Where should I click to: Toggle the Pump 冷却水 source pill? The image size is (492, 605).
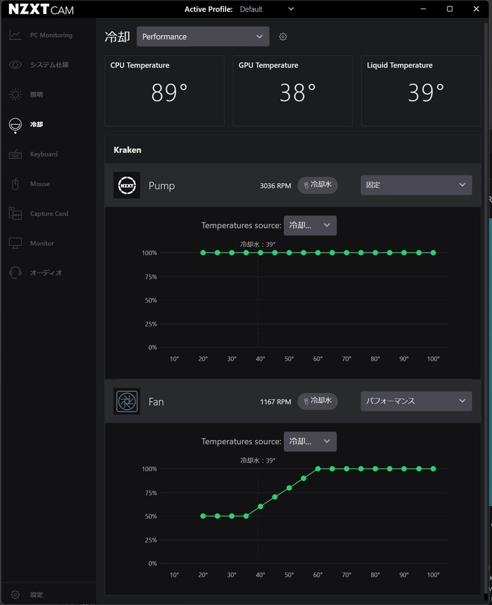pyautogui.click(x=318, y=185)
